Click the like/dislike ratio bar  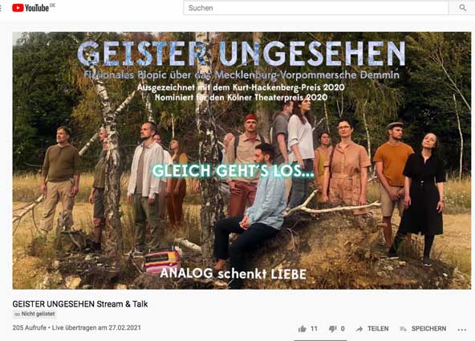click(320, 340)
